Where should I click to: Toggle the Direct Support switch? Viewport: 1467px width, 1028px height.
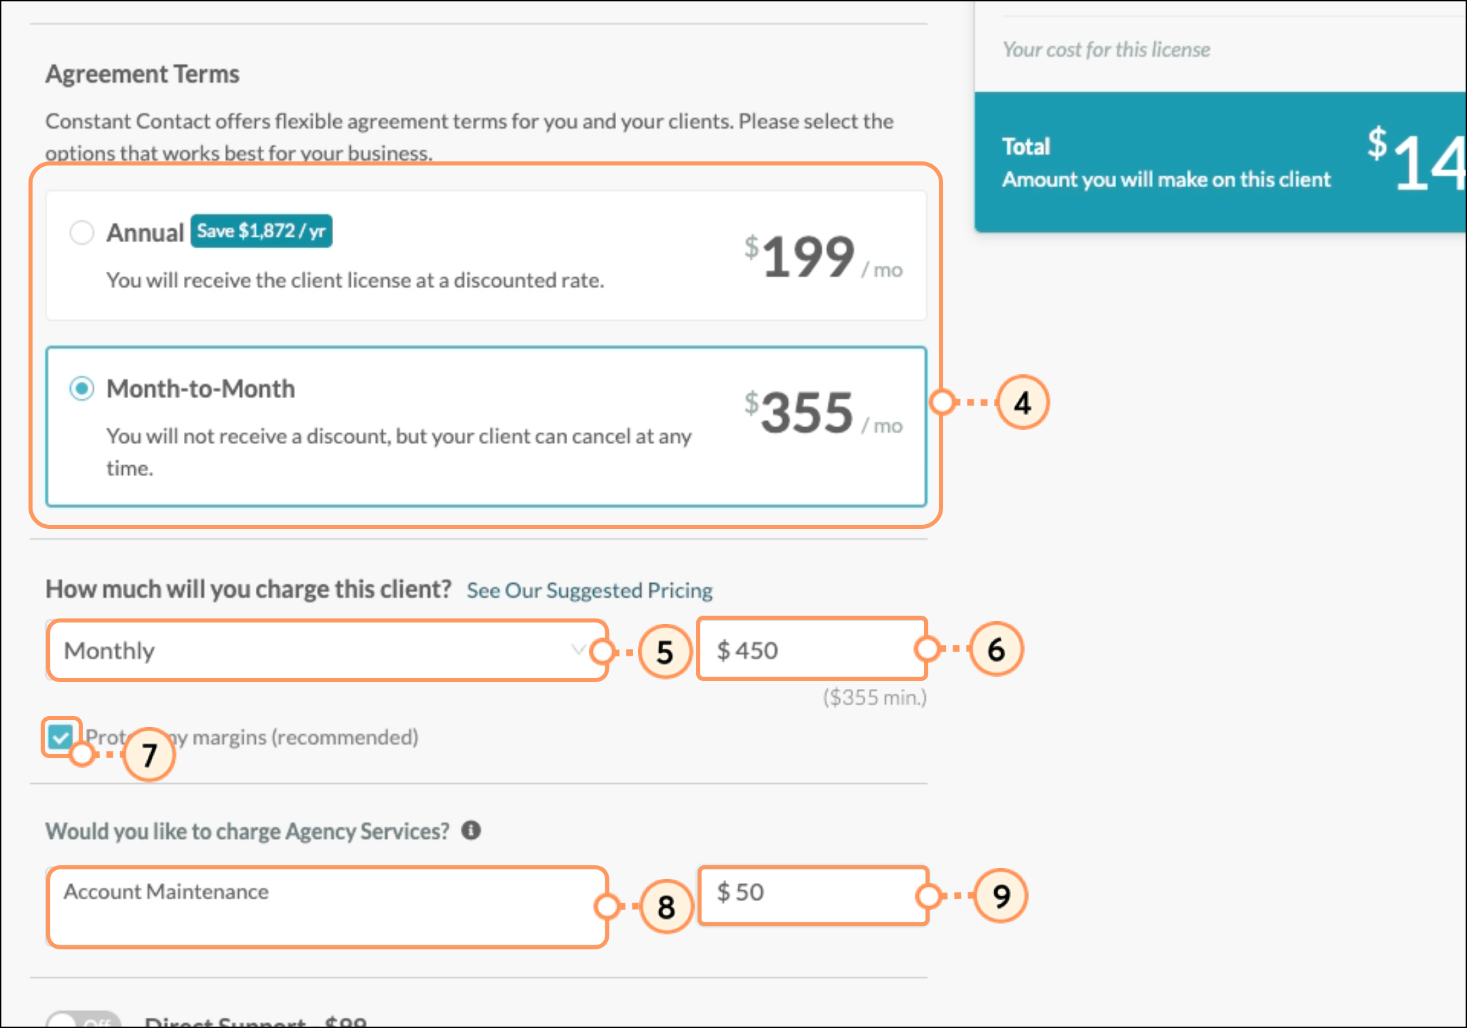click(83, 1020)
